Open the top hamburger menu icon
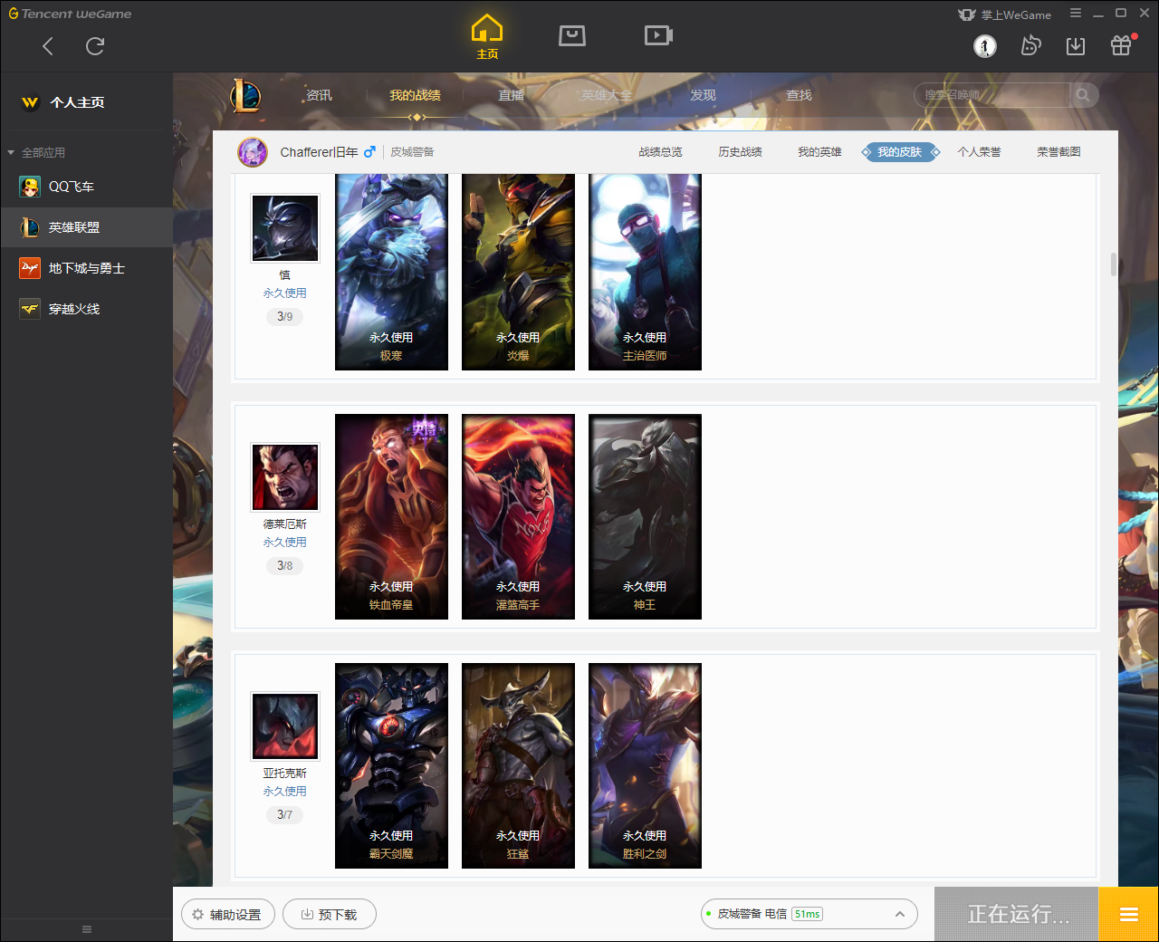 (x=1076, y=14)
